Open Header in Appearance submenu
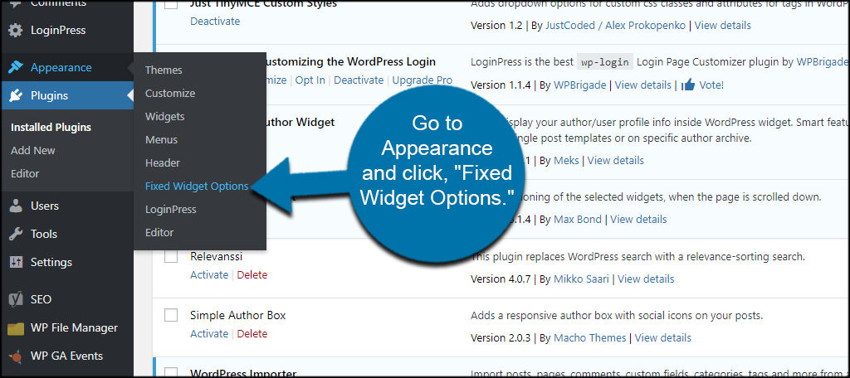 (163, 162)
